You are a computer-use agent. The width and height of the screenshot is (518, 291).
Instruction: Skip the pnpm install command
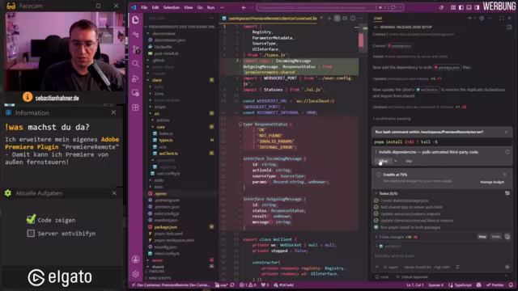[x=409, y=161]
